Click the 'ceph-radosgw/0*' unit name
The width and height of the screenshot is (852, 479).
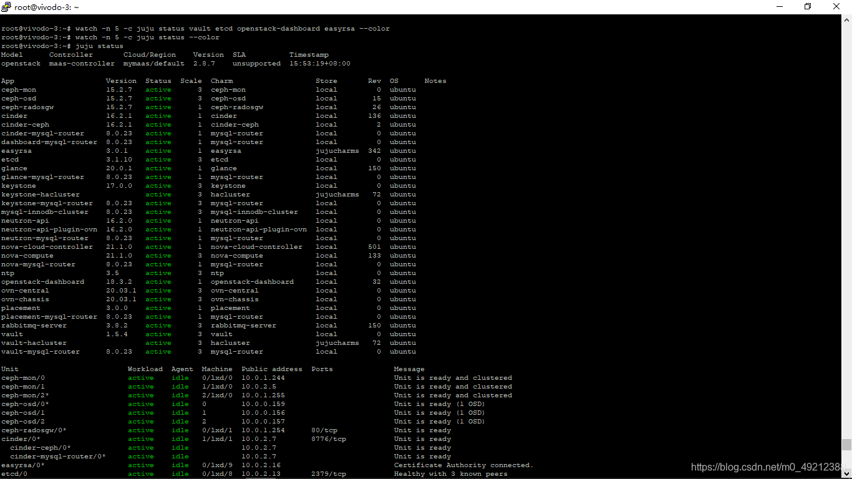coord(34,430)
